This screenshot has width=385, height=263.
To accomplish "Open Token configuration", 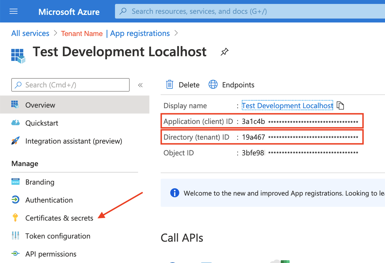I will pyautogui.click(x=58, y=236).
